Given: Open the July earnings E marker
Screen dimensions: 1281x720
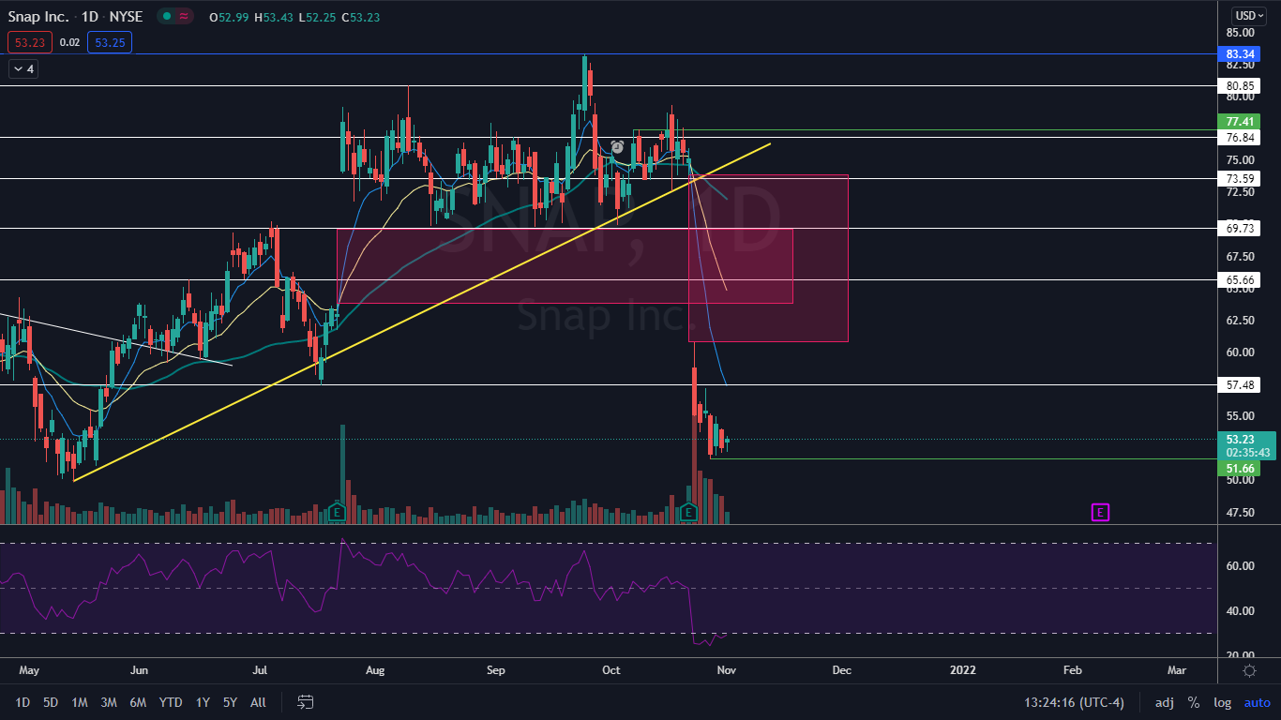Looking at the screenshot, I should click(x=338, y=512).
